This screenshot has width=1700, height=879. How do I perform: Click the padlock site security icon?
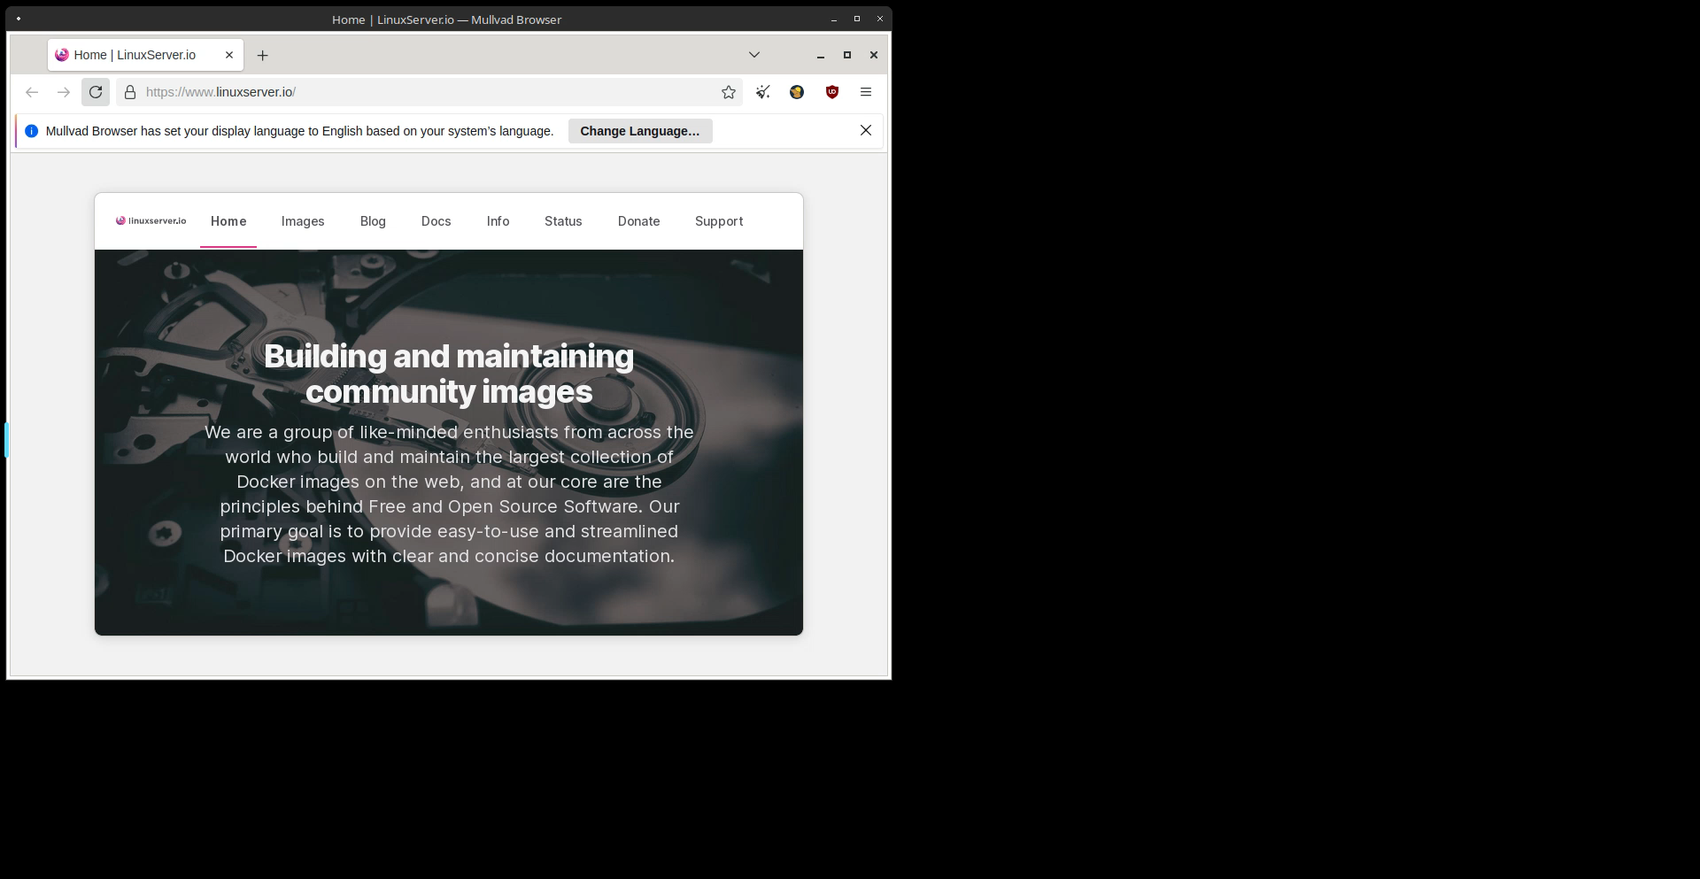pos(130,92)
